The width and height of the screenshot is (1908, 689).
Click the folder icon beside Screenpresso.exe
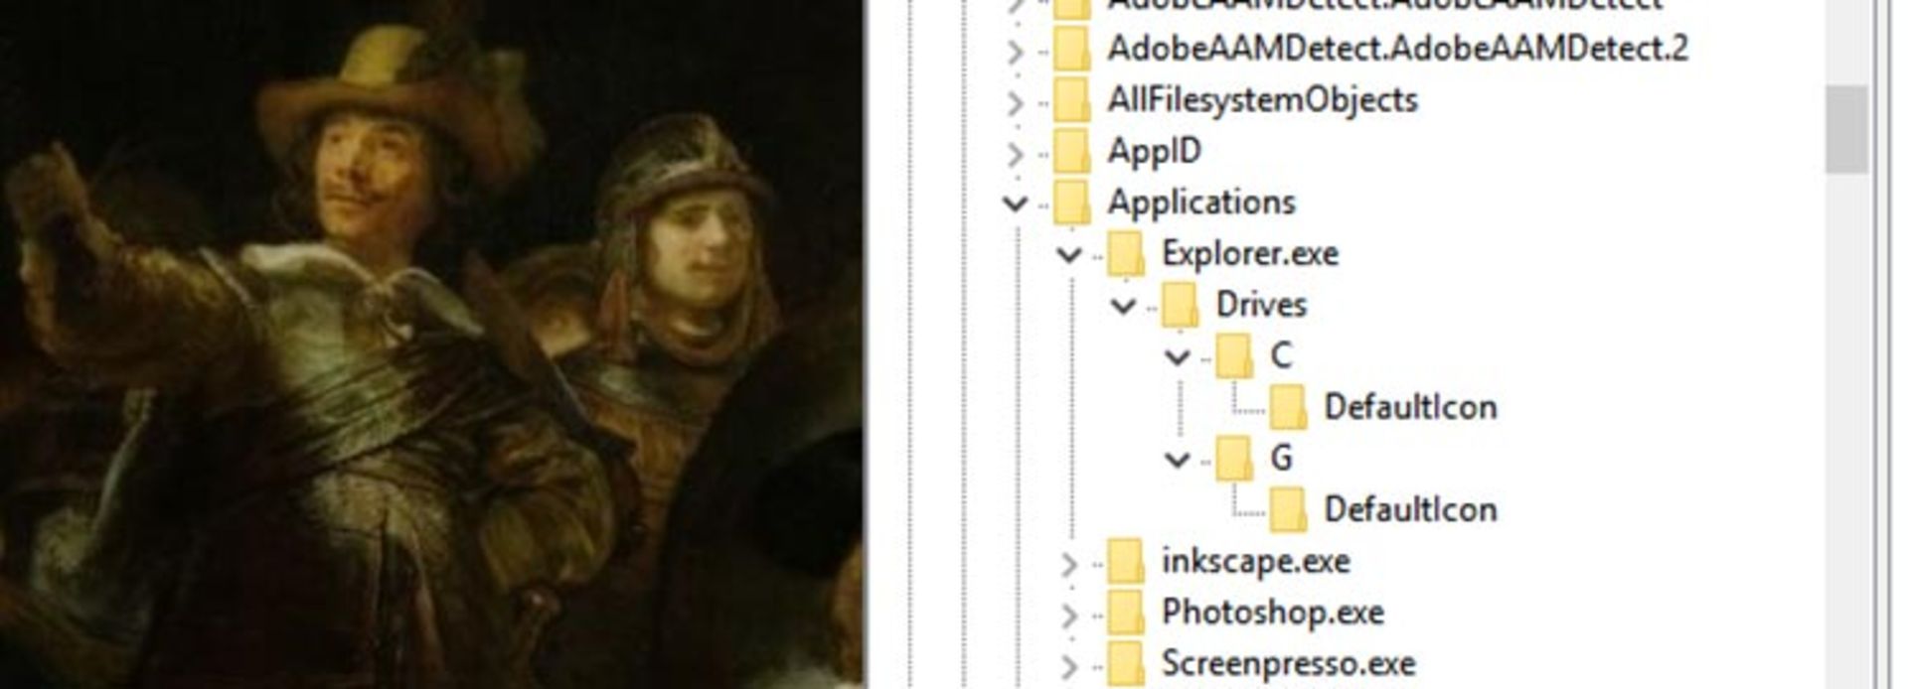tap(1126, 665)
